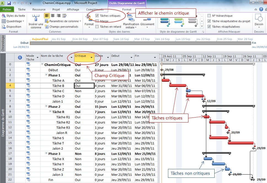Viewport: 267px width, 183px height.
Task: Open Champs personnalisés
Action: 62,27
